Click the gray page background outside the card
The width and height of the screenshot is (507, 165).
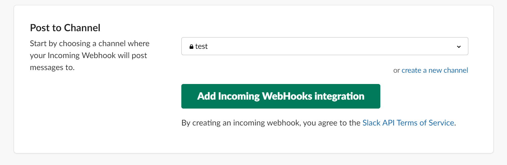point(253,160)
